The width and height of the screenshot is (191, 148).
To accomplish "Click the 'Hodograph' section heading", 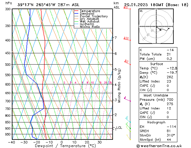I will (x=156, y=122).
